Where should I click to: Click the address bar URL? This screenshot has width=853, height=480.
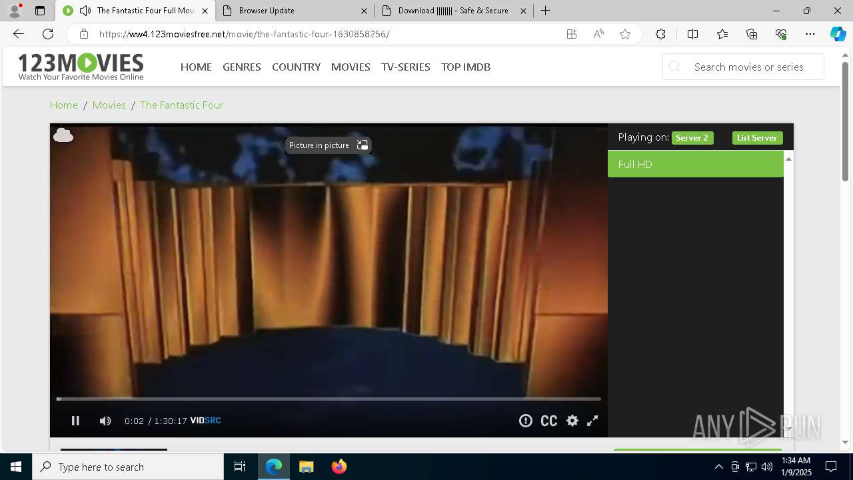[245, 34]
